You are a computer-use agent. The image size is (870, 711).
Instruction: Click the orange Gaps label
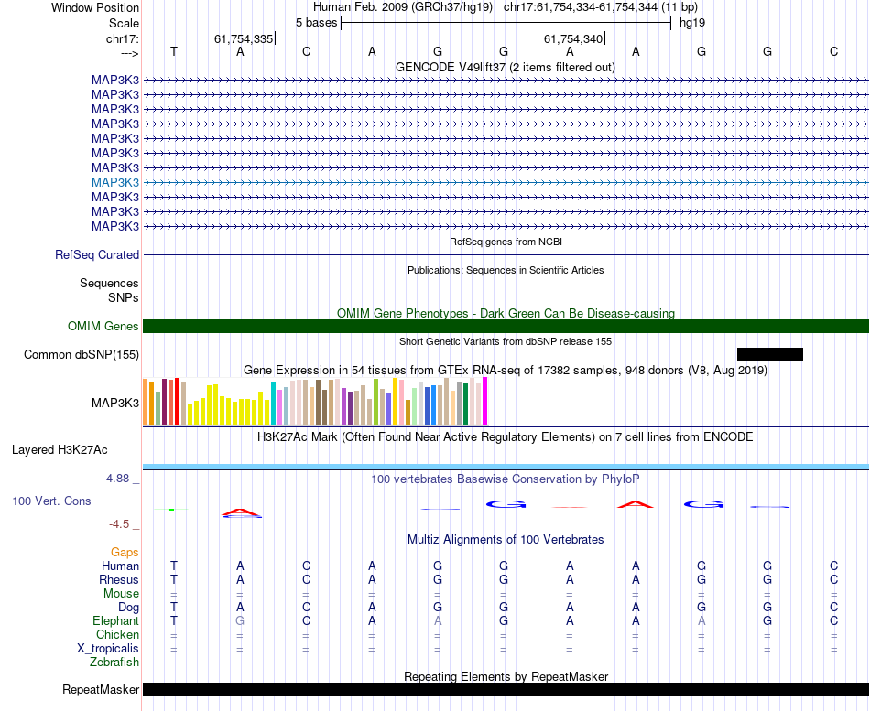[x=125, y=553]
